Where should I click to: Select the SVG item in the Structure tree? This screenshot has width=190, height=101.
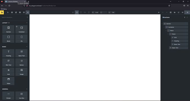coord(180,37)
